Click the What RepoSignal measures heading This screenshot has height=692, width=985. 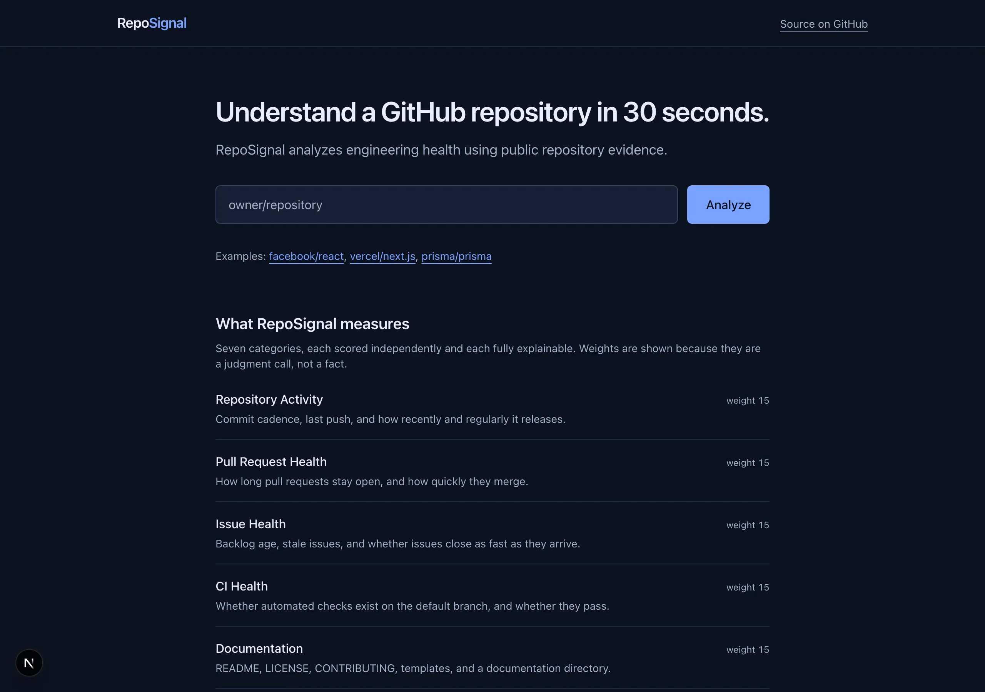pyautogui.click(x=312, y=324)
